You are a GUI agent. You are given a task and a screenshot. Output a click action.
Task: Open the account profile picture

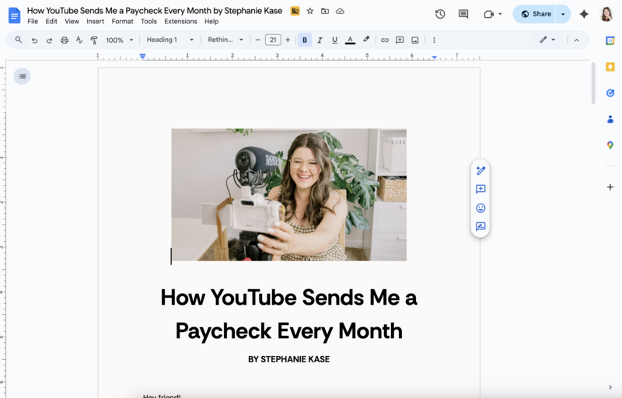[606, 14]
